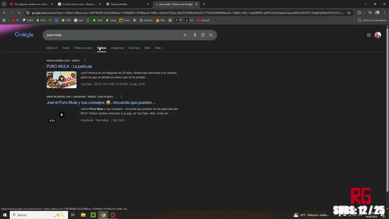This screenshot has height=219, width=389.
Task: Open the Chrome extensions puzzle icon
Action: pos(359,13)
